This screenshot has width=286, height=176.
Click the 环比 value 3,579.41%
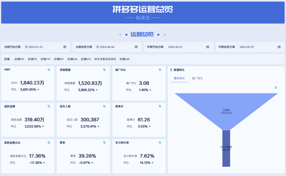point(88,126)
